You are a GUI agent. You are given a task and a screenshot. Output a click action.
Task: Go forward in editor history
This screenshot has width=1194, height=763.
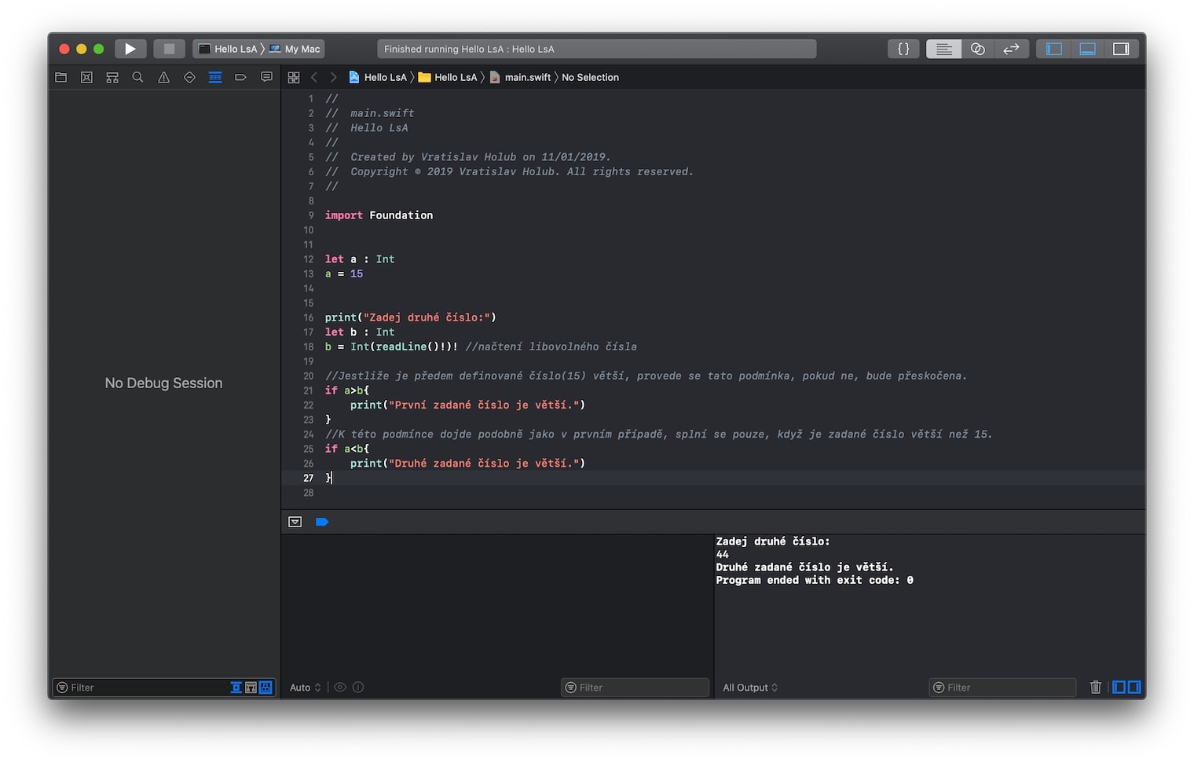pos(333,77)
